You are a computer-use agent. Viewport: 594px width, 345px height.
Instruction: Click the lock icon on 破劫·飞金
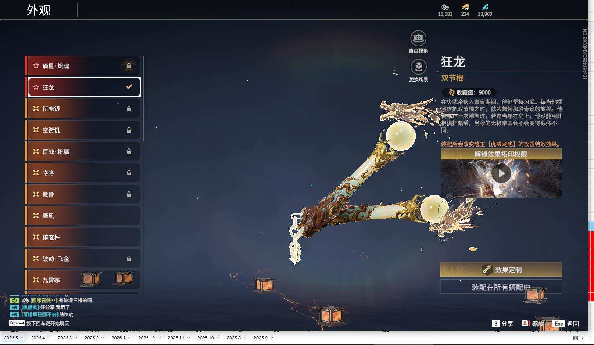(129, 259)
